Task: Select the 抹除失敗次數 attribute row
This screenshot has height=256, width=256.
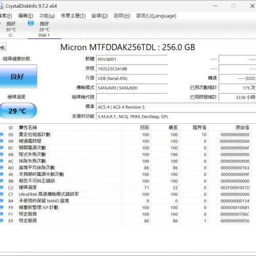Action: (x=125, y=161)
